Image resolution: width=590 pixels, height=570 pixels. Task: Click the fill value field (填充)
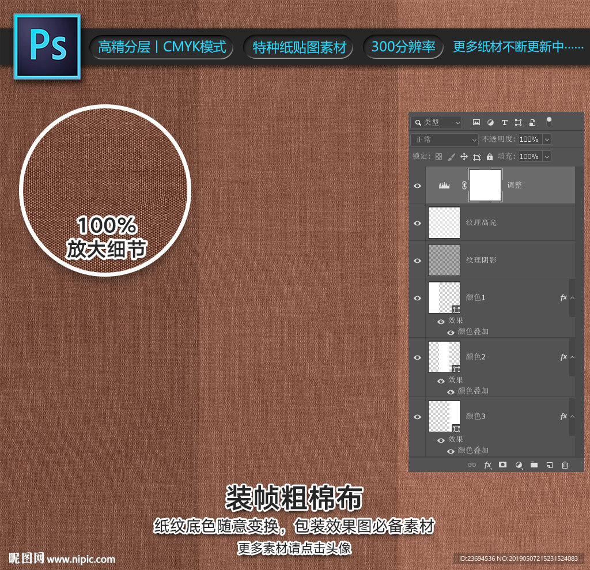click(530, 156)
